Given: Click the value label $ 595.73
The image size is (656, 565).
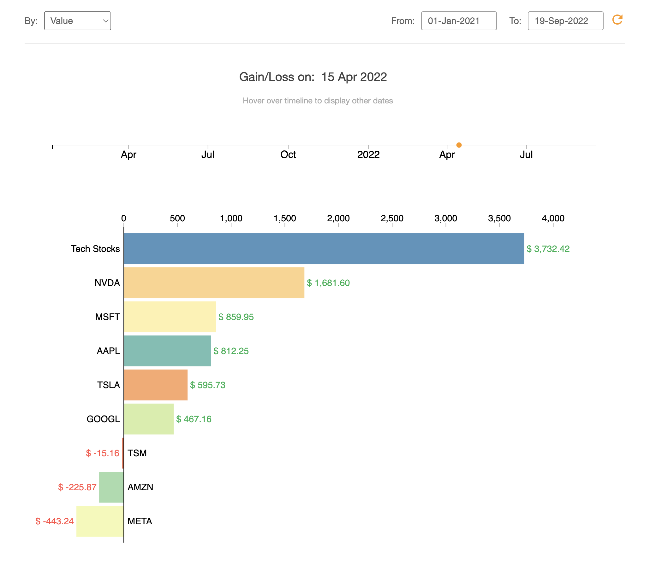Looking at the screenshot, I should tap(208, 385).
